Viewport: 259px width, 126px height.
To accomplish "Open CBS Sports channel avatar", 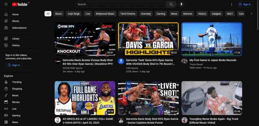I will pyautogui.click(x=121, y=61).
